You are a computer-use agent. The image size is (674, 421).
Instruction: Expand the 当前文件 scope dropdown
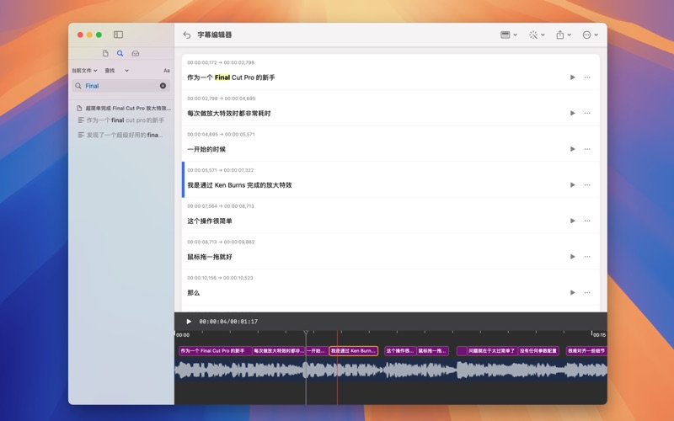coord(84,71)
